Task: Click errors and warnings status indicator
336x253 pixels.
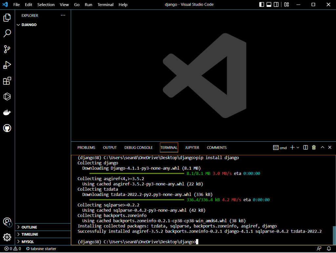Action: coord(13,249)
